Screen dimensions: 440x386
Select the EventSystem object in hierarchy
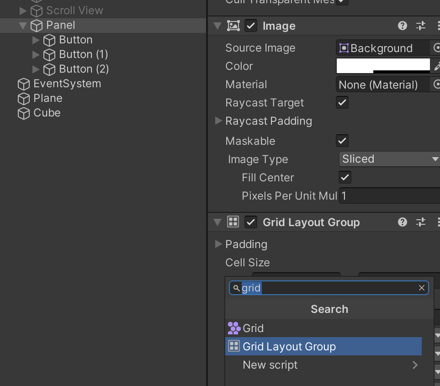point(67,84)
